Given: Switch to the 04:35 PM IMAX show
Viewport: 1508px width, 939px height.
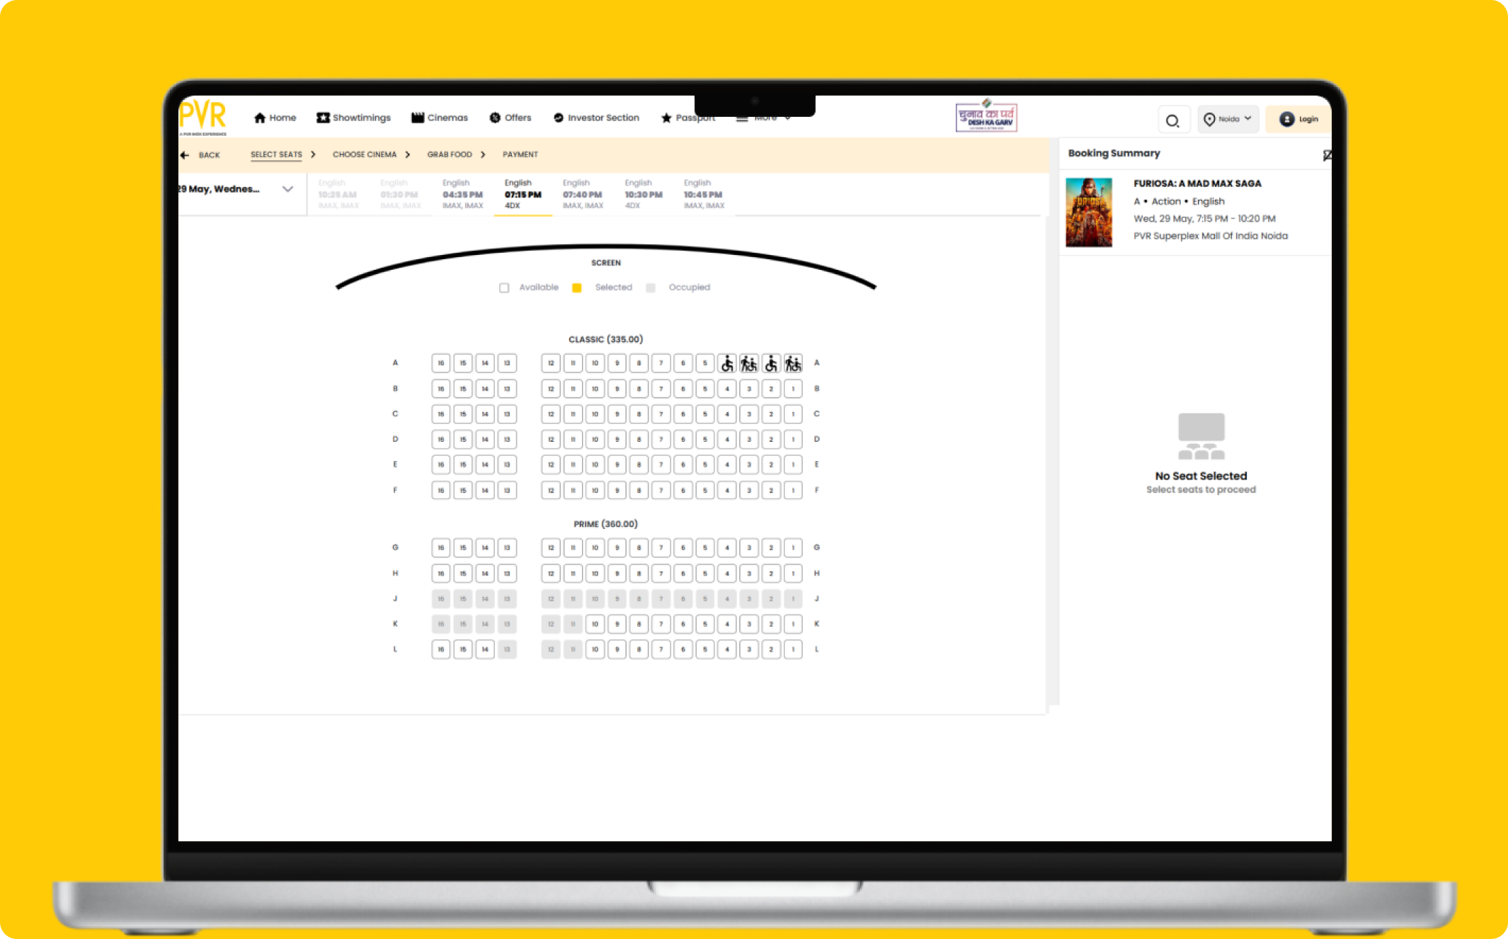Looking at the screenshot, I should point(462,194).
